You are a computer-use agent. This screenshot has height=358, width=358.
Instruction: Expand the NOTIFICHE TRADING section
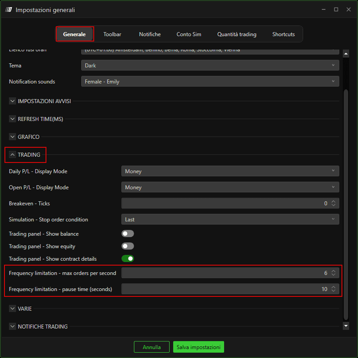point(12,326)
